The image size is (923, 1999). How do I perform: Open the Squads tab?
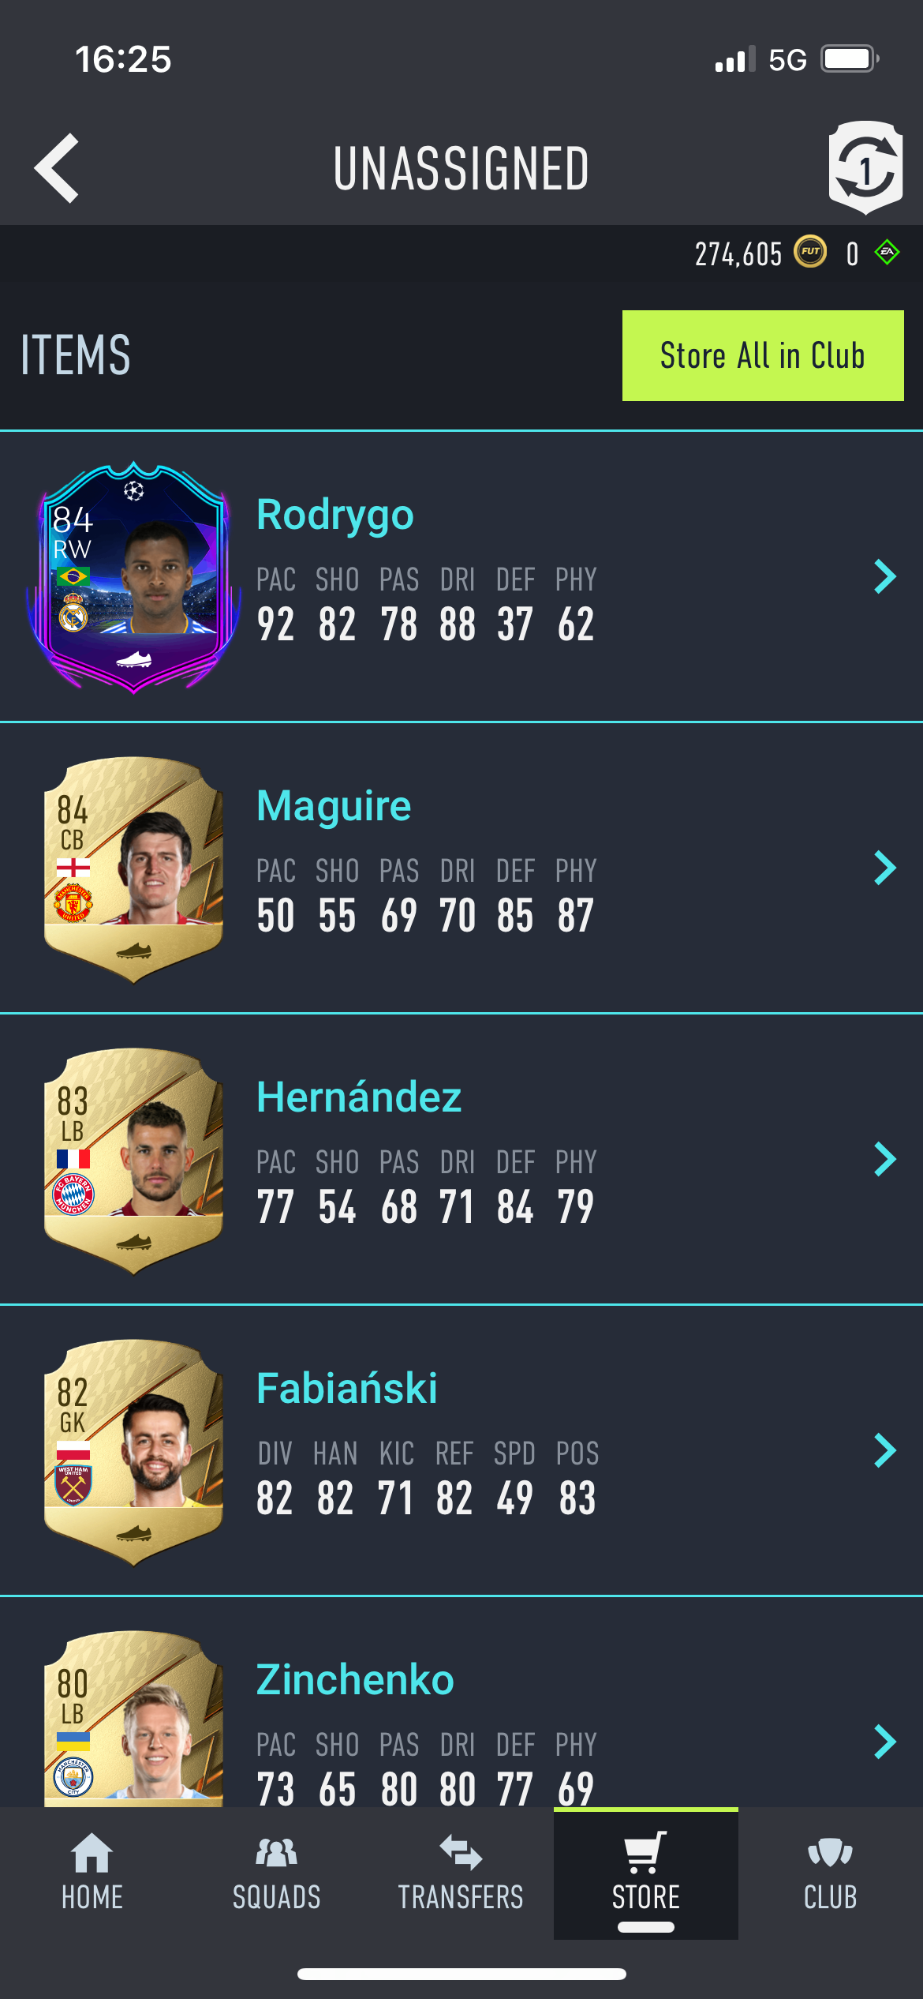point(276,1873)
